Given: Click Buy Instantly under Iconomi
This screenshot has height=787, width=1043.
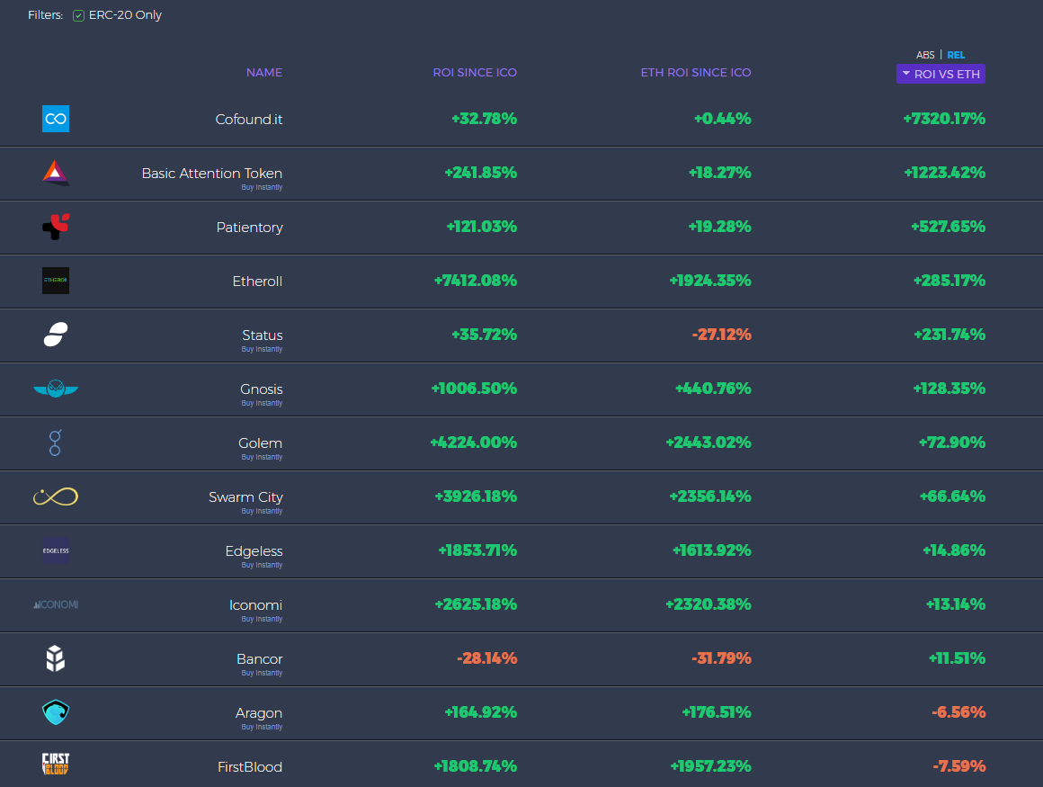Looking at the screenshot, I should click(x=262, y=619).
